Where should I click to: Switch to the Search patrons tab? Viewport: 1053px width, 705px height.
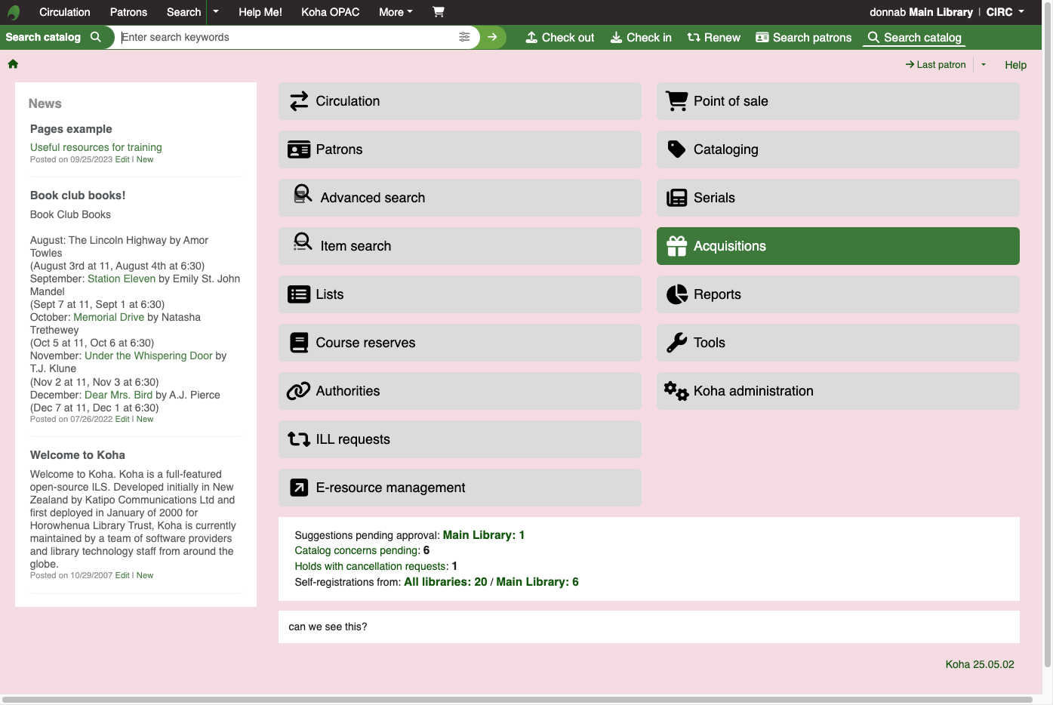804,37
